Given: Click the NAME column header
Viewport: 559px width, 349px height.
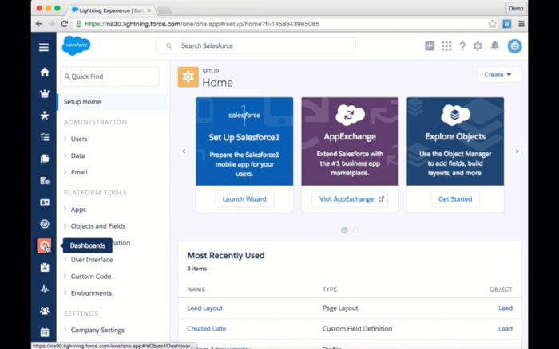Looking at the screenshot, I should point(196,289).
